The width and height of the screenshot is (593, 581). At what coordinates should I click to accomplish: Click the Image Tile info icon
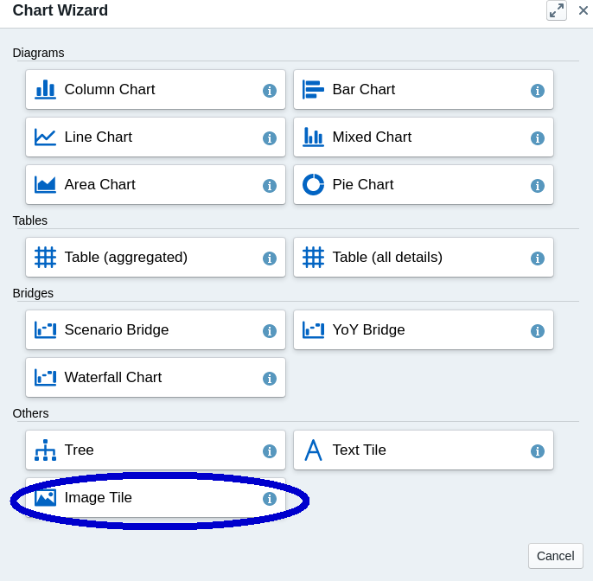pos(270,499)
